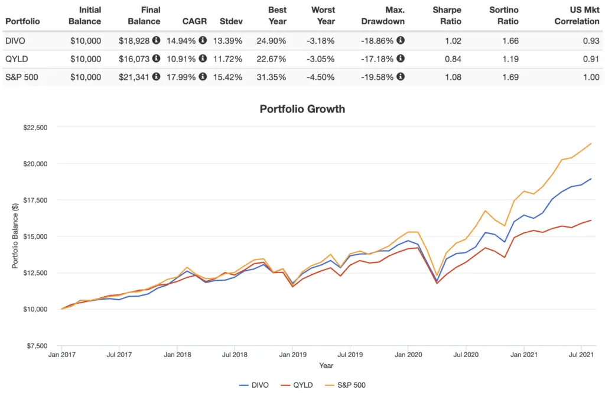The width and height of the screenshot is (605, 399).
Task: Click info icon beside DIVO max drawdown -18.86%
Action: [x=401, y=40]
